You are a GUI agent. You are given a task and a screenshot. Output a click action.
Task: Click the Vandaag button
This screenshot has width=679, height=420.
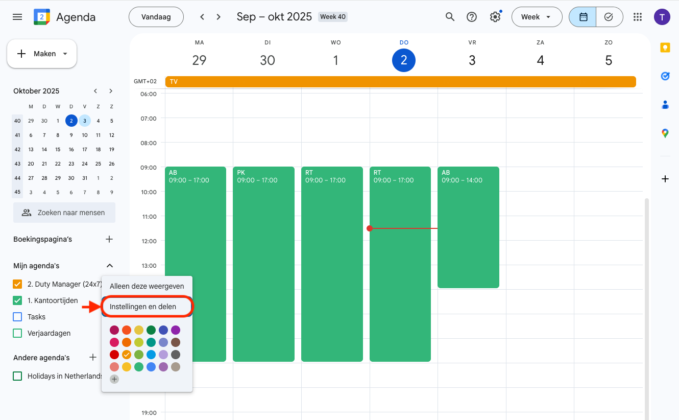[156, 17]
